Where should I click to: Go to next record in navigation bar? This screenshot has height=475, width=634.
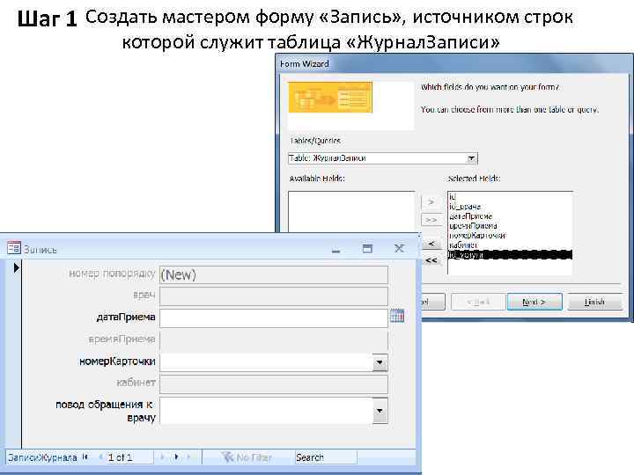(163, 457)
